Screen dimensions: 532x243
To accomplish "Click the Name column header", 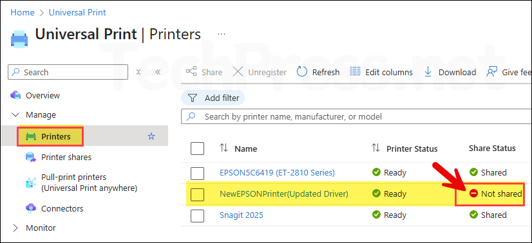I will [245, 148].
